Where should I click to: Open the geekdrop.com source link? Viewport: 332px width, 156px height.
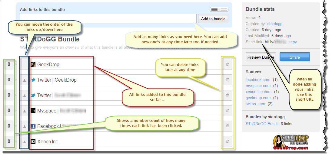[258, 98]
